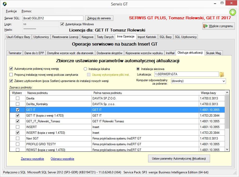Image resolution: width=239 pixels, height=177 pixels.
Task: Click Zaznacz wszystkie link
Action: pyautogui.click(x=32, y=159)
